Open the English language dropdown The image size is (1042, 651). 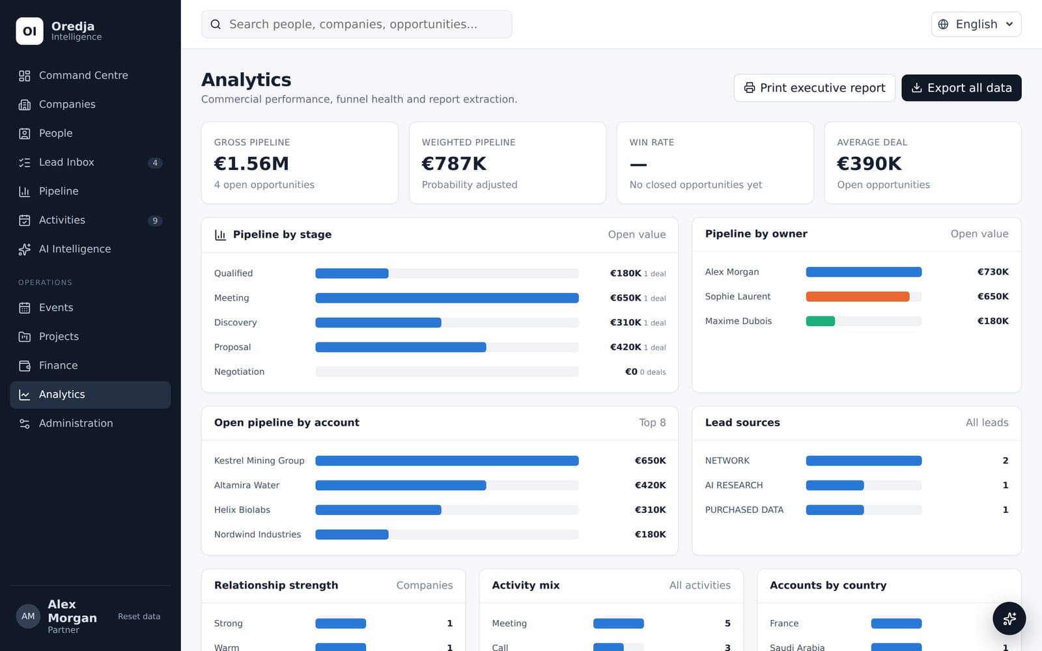(x=976, y=24)
